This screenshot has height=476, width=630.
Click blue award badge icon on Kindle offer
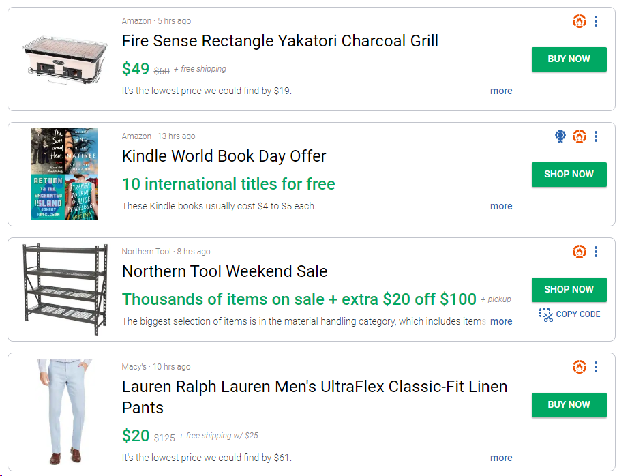pyautogui.click(x=560, y=136)
